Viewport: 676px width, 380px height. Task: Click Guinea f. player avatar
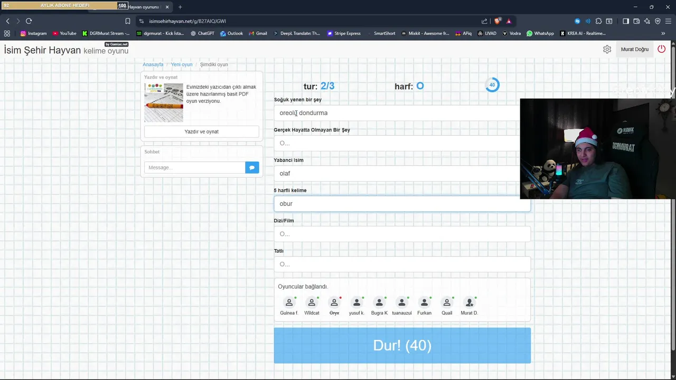coord(289,302)
